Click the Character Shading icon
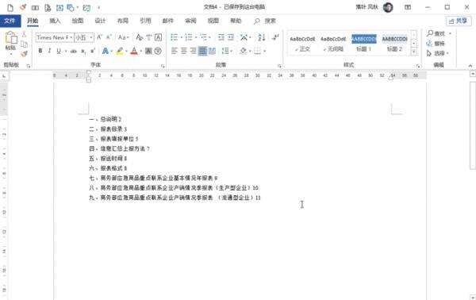Viewport: 476px width, 300px height. (x=148, y=51)
